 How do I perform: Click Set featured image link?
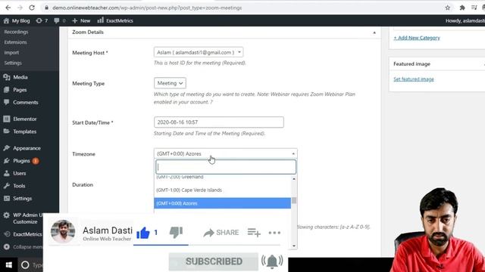pyautogui.click(x=414, y=79)
